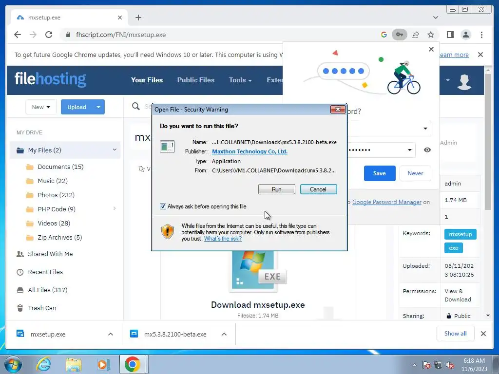499x374 pixels.
Task: Click the browser back arrow
Action: pos(18,35)
